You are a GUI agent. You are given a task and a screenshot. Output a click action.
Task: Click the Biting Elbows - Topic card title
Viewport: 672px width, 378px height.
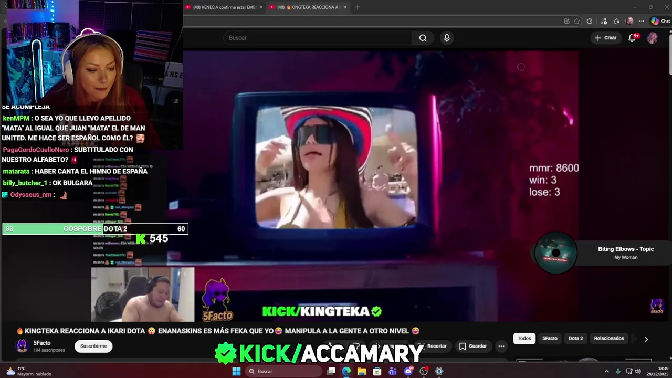(x=626, y=249)
